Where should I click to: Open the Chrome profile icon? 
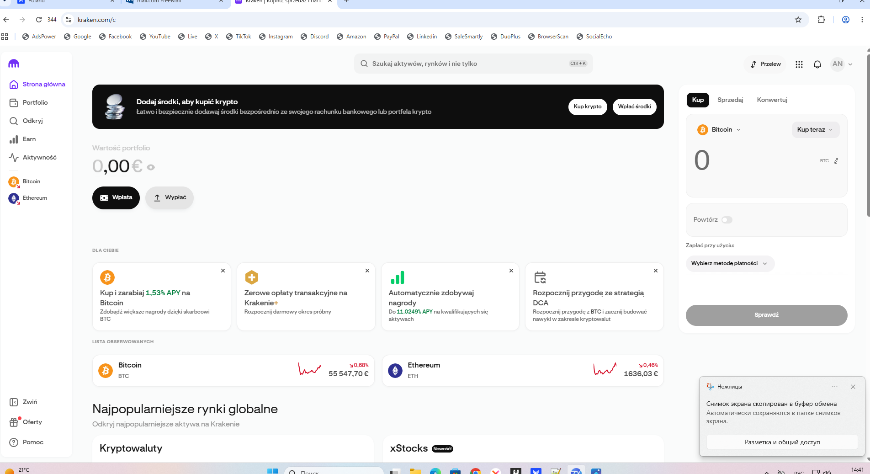pos(846,20)
